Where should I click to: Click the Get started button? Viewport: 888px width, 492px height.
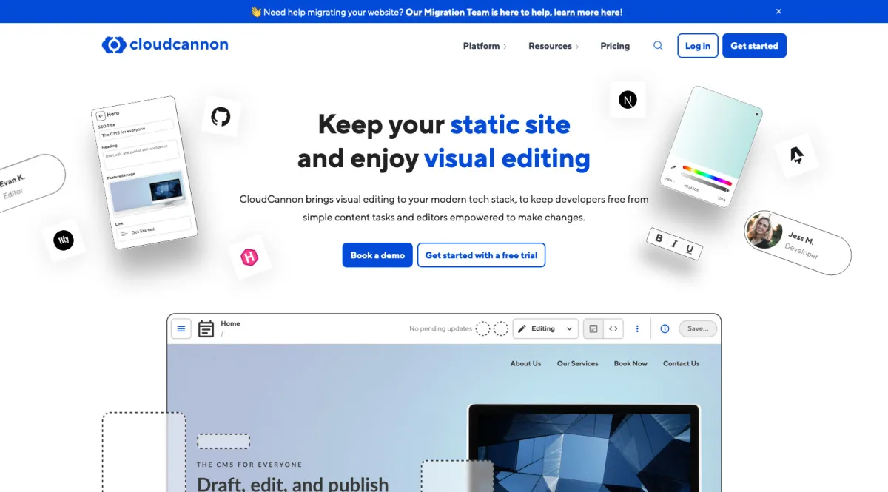754,45
